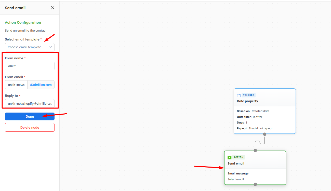Click the Send email node's bottom connector dot
The width and height of the screenshot is (331, 191).
coord(255,184)
